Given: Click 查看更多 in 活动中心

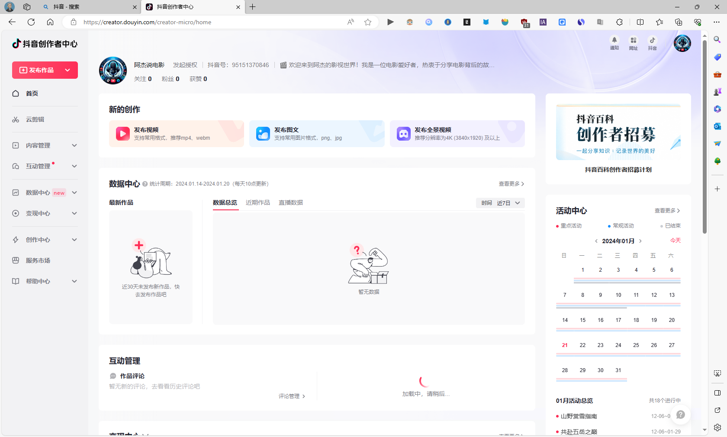Looking at the screenshot, I should coord(667,211).
